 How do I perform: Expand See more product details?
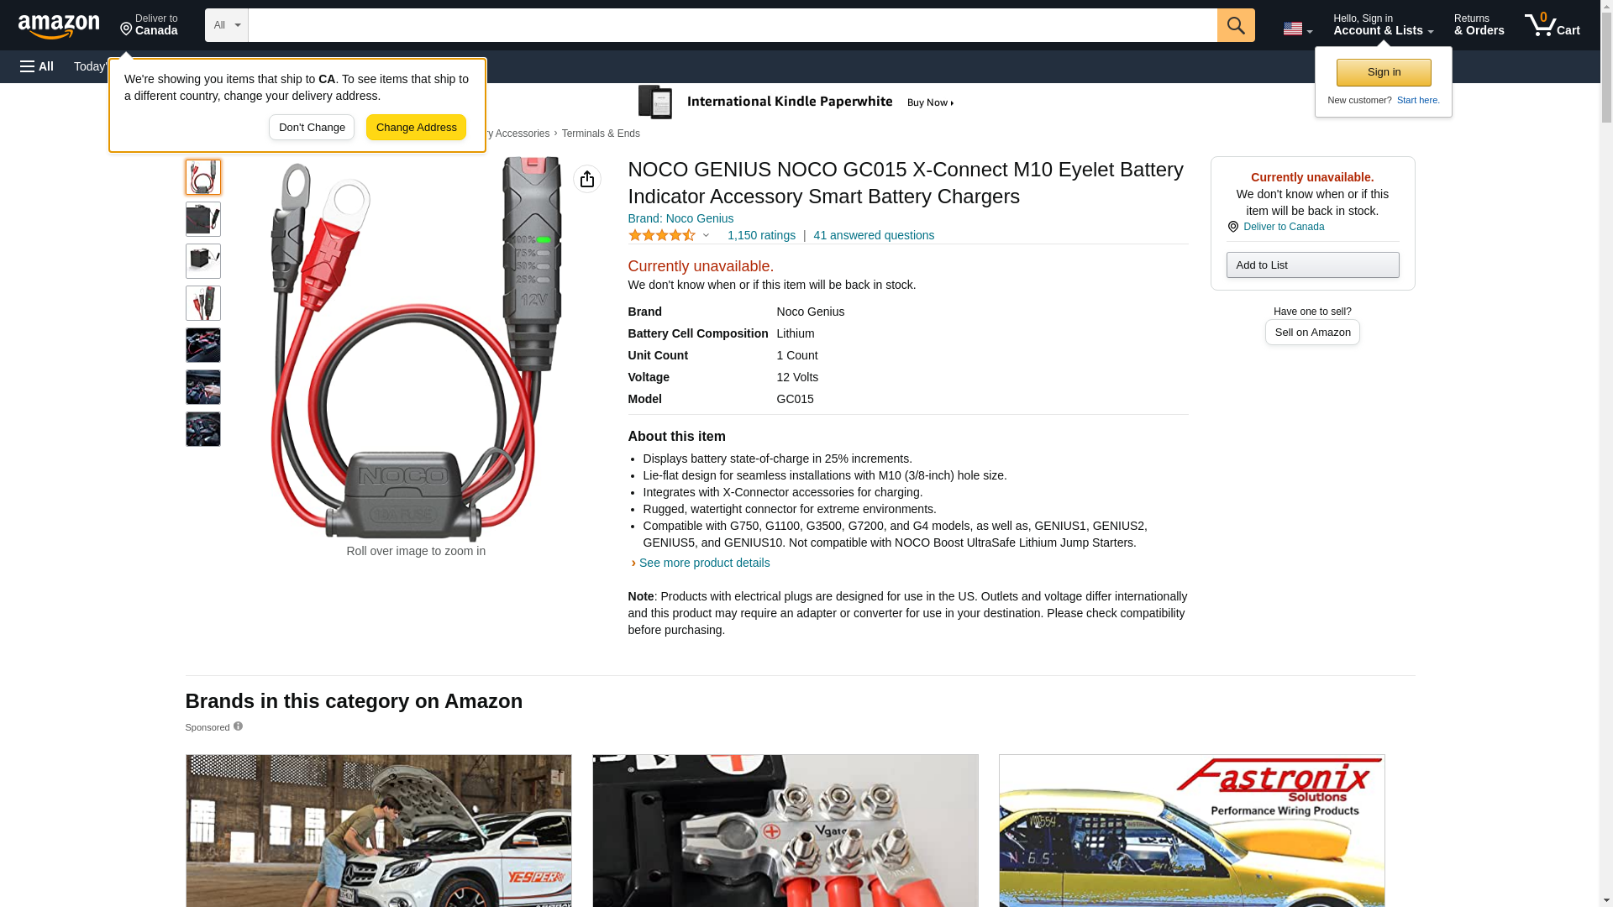[x=703, y=563]
